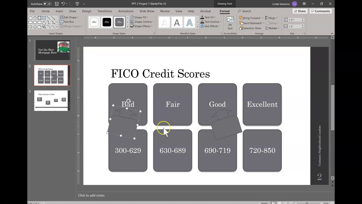Open the Selection Pane

pos(250,28)
